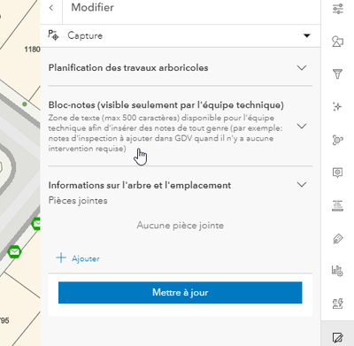This screenshot has height=346, width=354.
Task: Click the sparkle stars icon in sidebar
Action: [337, 106]
